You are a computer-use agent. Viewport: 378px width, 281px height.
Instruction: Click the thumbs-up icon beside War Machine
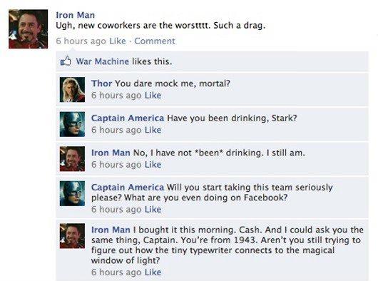[66, 61]
